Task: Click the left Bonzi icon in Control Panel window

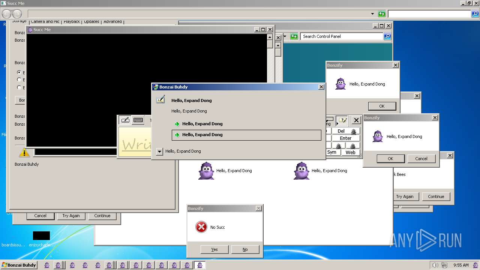Action: point(206,171)
